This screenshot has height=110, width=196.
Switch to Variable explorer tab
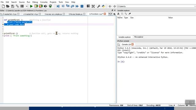coord(125,37)
